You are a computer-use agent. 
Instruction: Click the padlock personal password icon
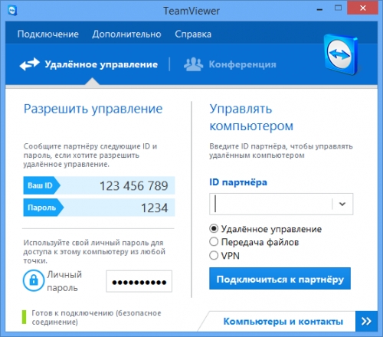click(34, 280)
